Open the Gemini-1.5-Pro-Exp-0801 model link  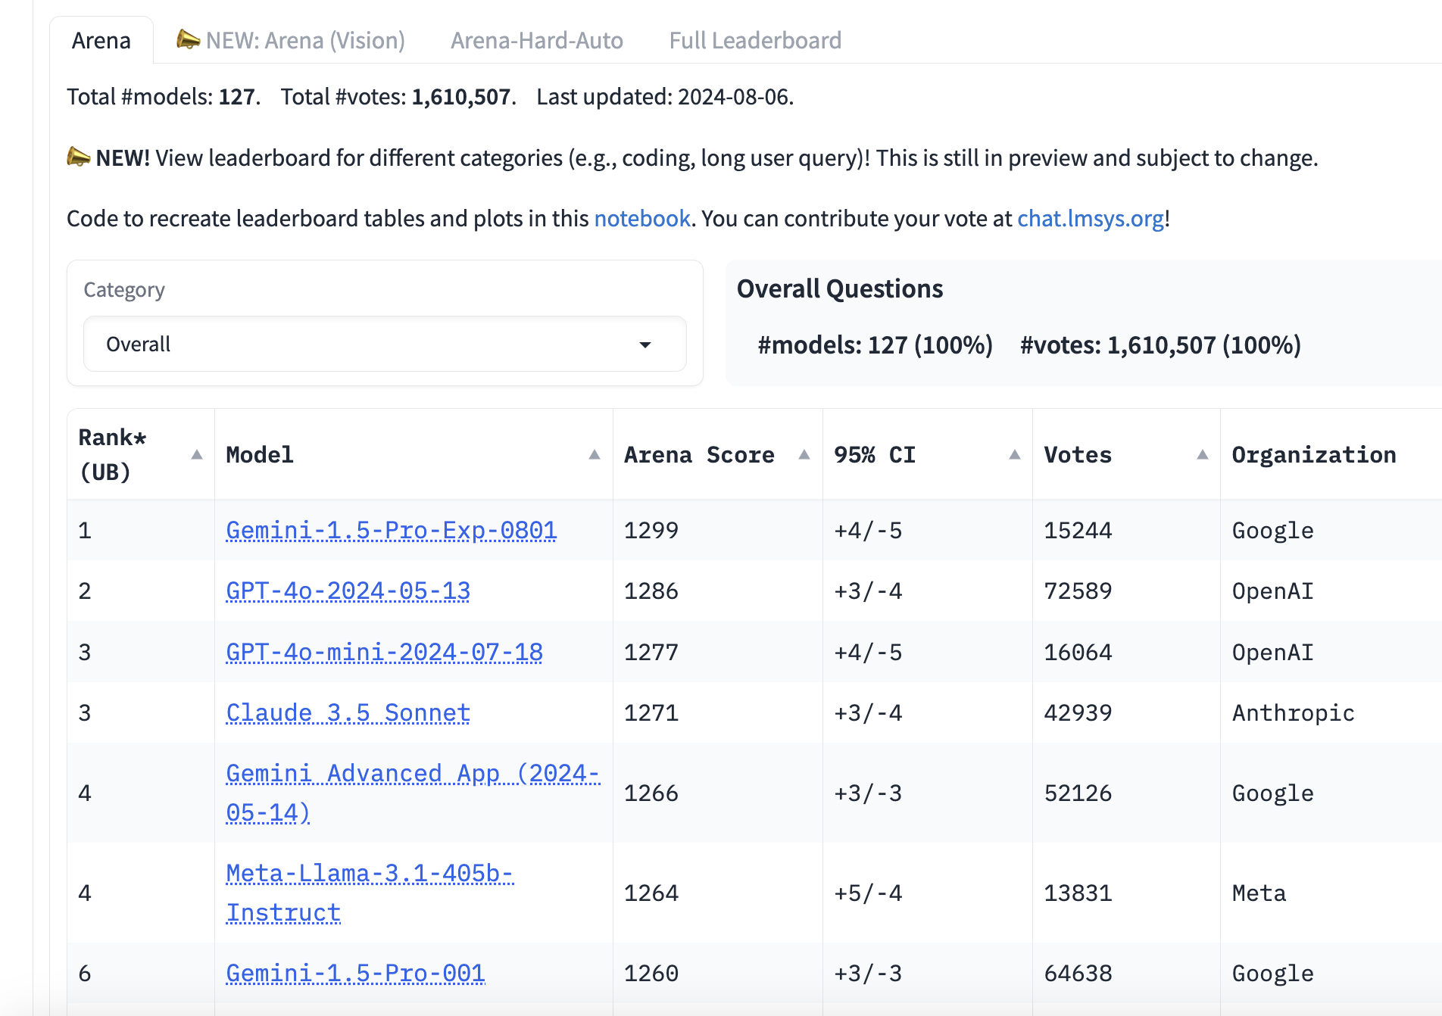coord(392,530)
